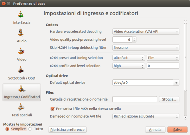Select the Semplice radio button
The width and height of the screenshot is (190, 135).
pyautogui.click(x=7, y=129)
